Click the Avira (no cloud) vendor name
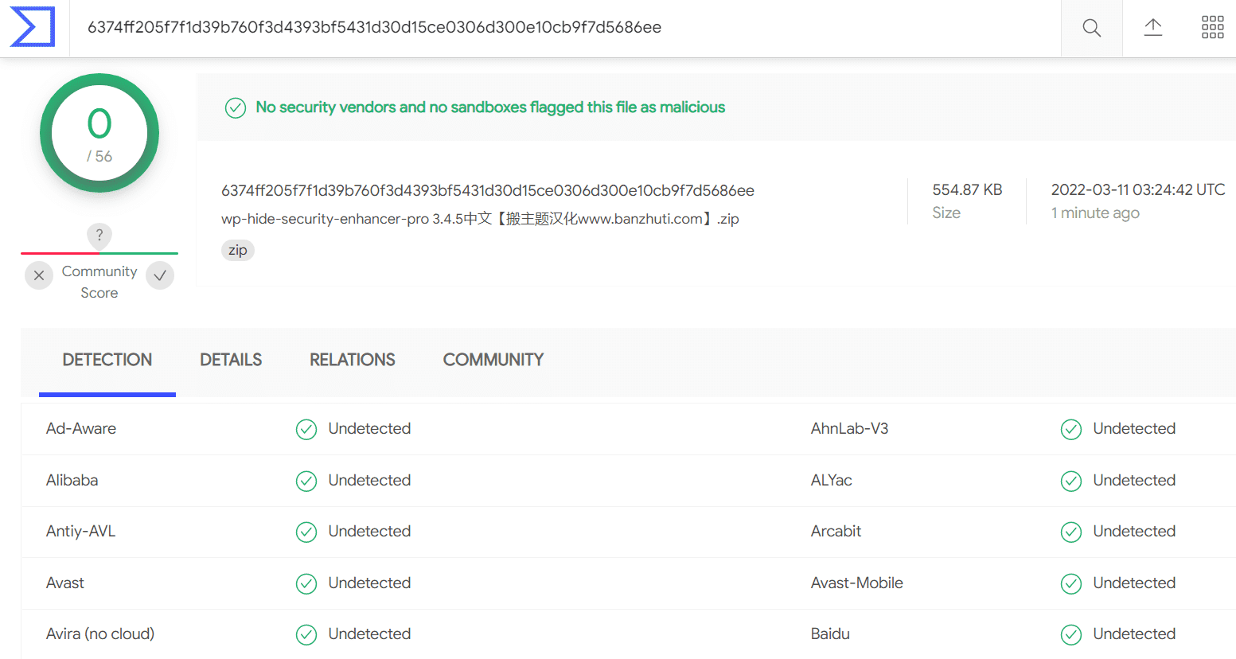The height and width of the screenshot is (659, 1236). tap(100, 634)
